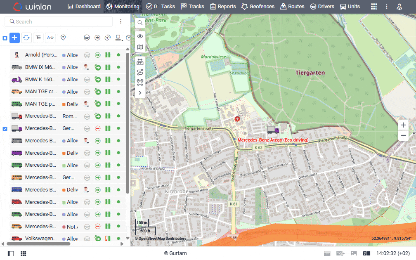416x260 pixels.
Task: Zoom in the map with plus button
Action: tap(403, 125)
